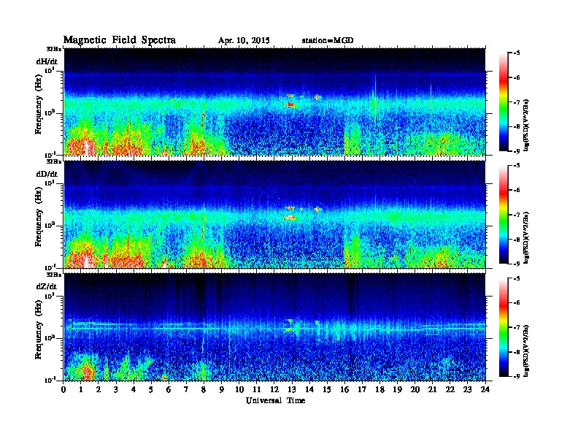Click the log PSD label beside dZ/dt color bar

(526, 351)
